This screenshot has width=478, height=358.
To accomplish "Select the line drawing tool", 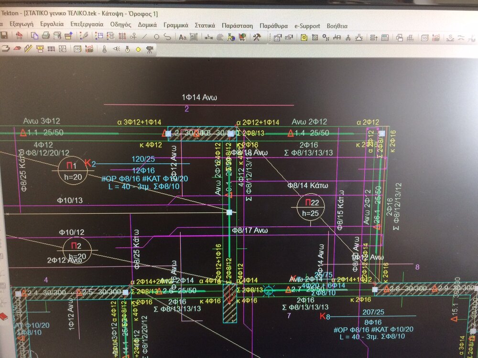I will pos(144,36).
